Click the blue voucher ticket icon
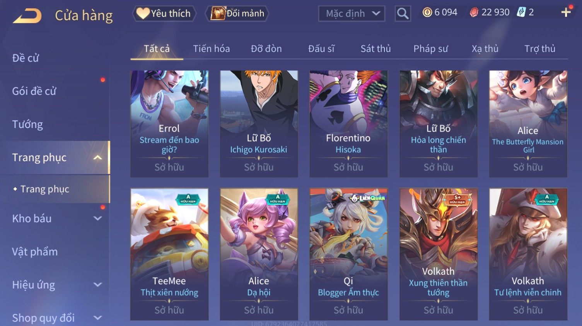Viewport: 582px width, 326px height. [521, 12]
